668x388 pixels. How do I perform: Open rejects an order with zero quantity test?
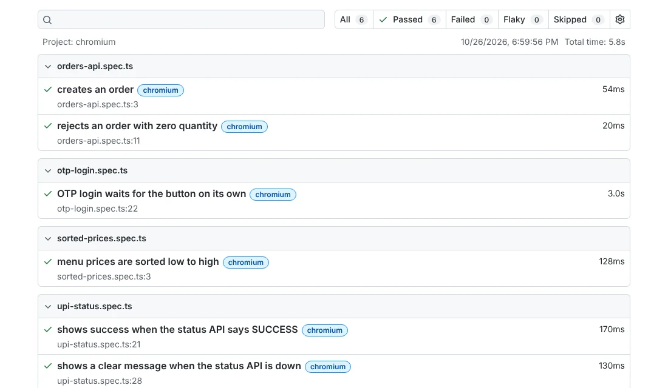coord(137,126)
